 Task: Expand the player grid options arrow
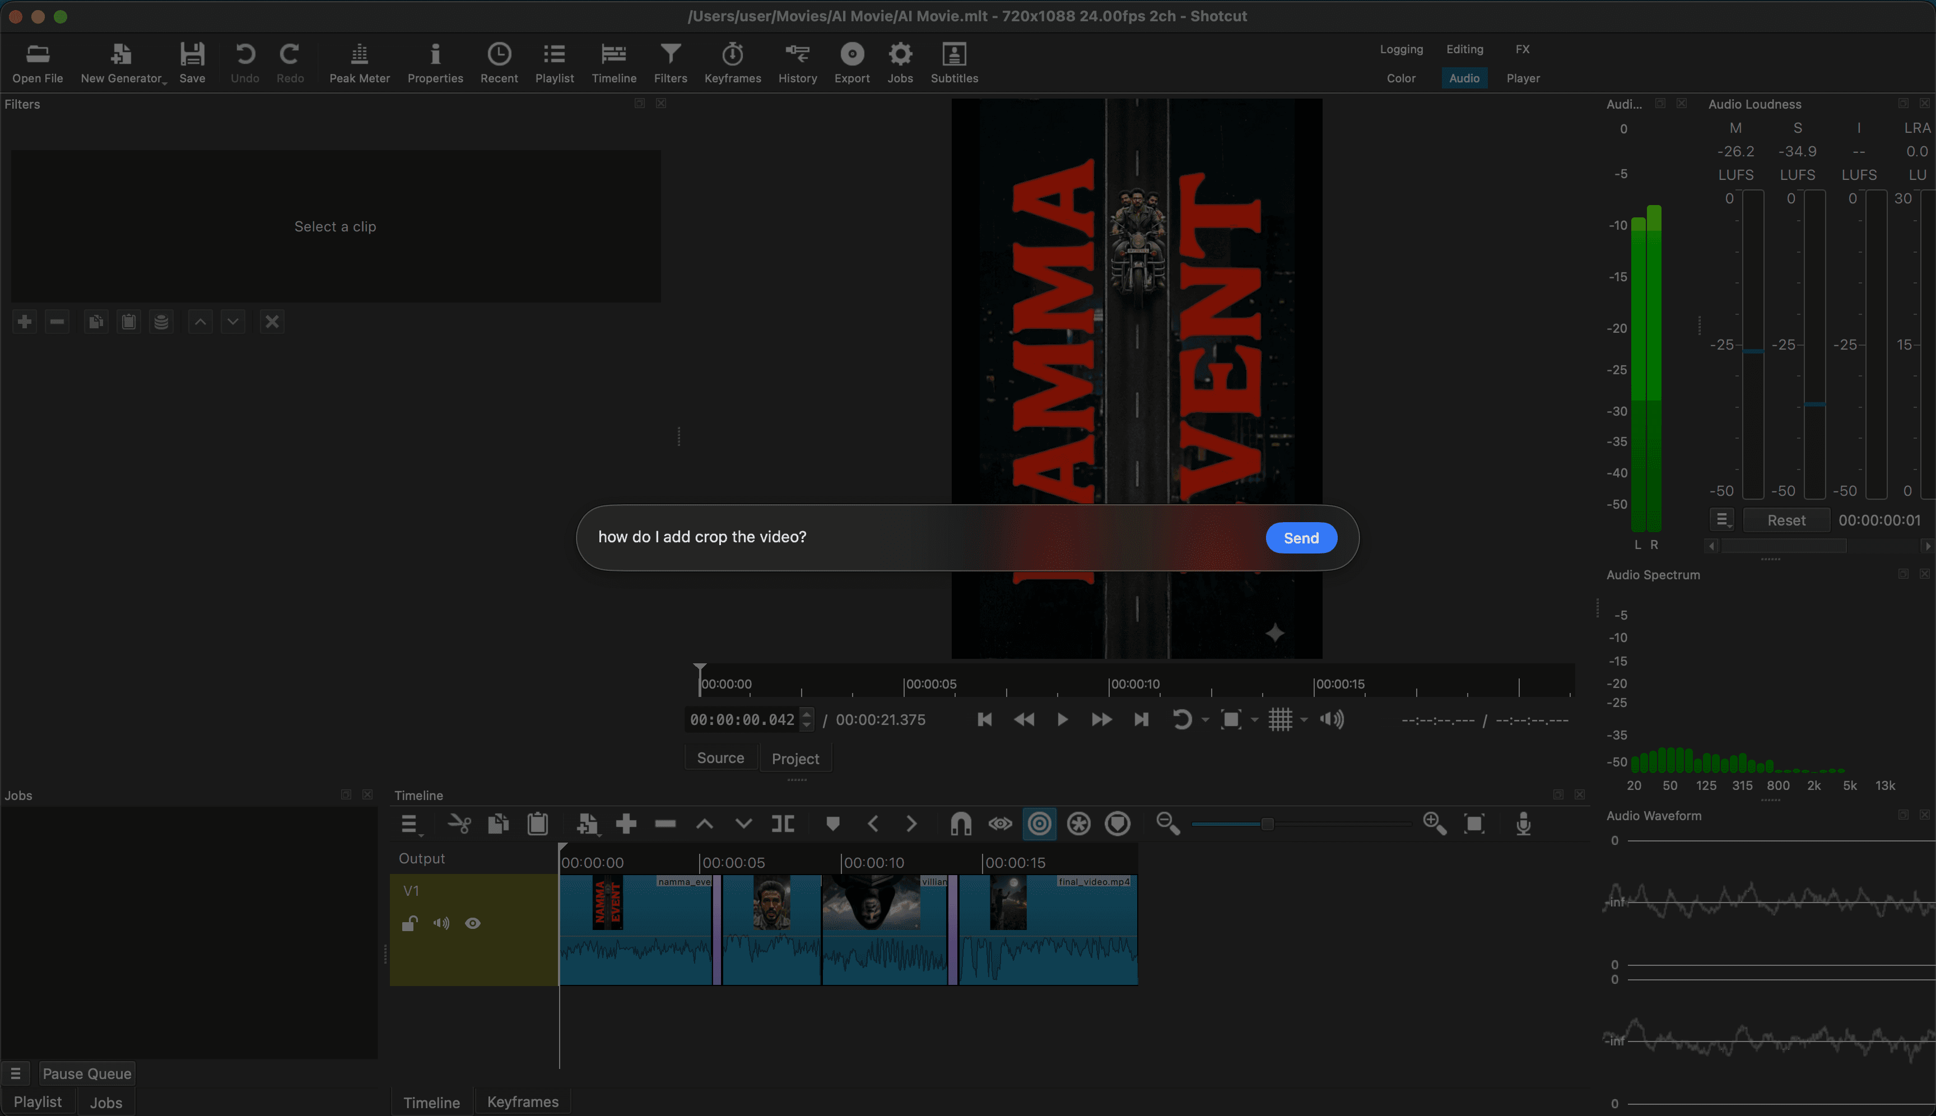[1304, 720]
